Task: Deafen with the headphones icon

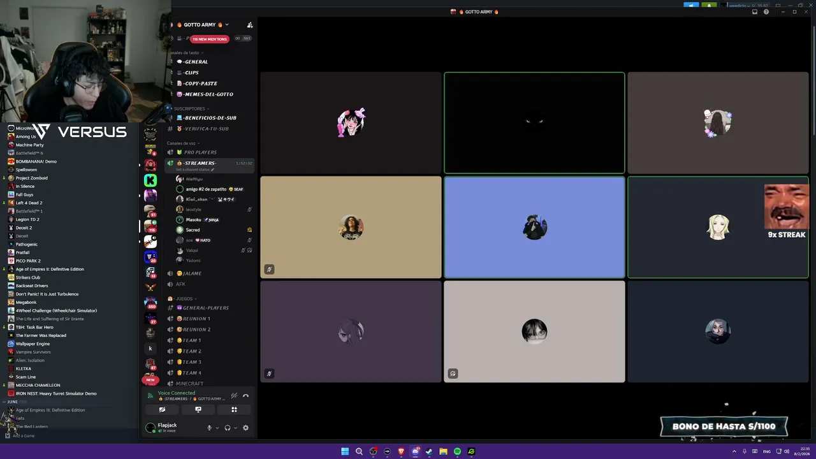Action: 228,428
